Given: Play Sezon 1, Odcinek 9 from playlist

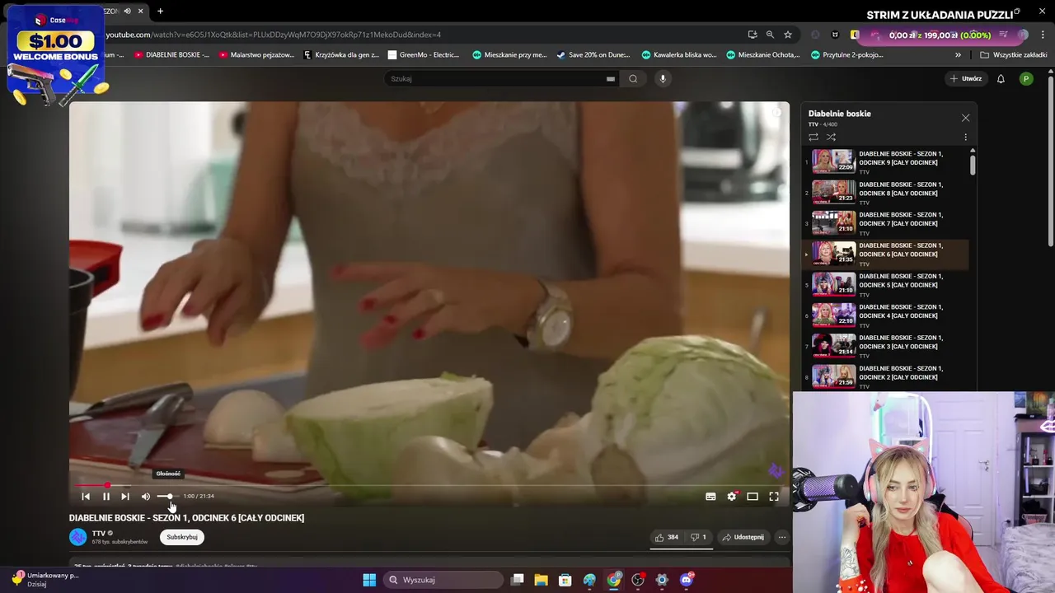Looking at the screenshot, I should point(886,161).
